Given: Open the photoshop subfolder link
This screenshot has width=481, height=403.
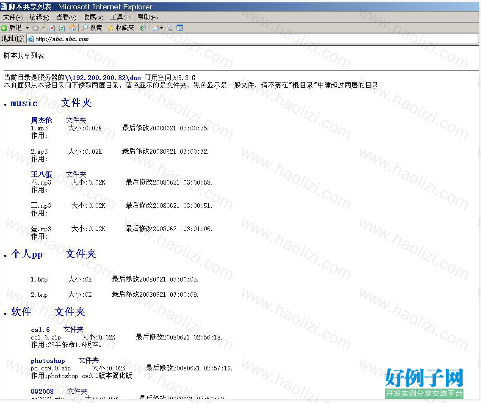Looking at the screenshot, I should click(48, 361).
